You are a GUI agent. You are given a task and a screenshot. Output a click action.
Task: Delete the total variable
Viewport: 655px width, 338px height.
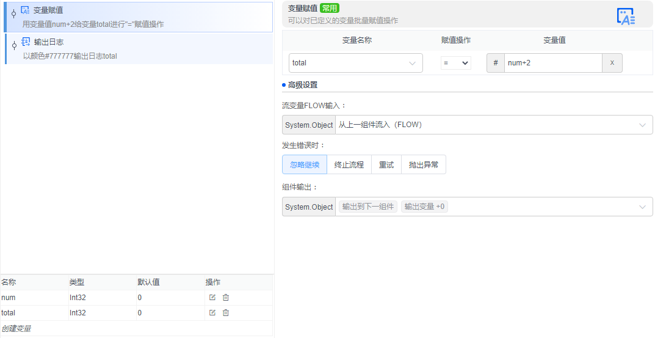226,312
